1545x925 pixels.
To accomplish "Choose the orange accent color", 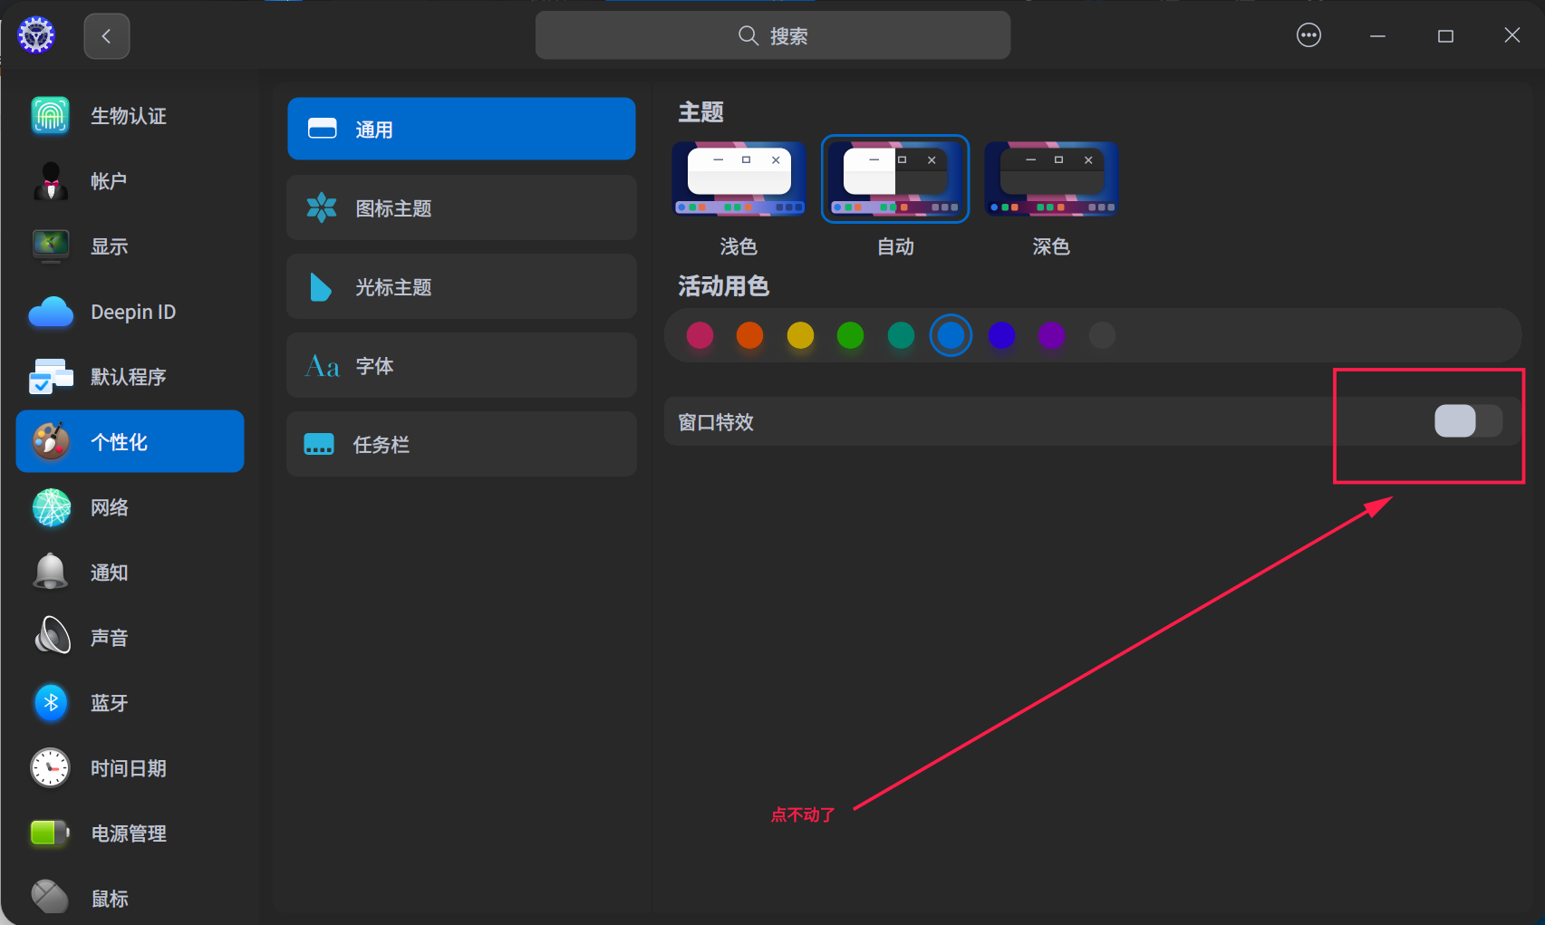I will [749, 335].
